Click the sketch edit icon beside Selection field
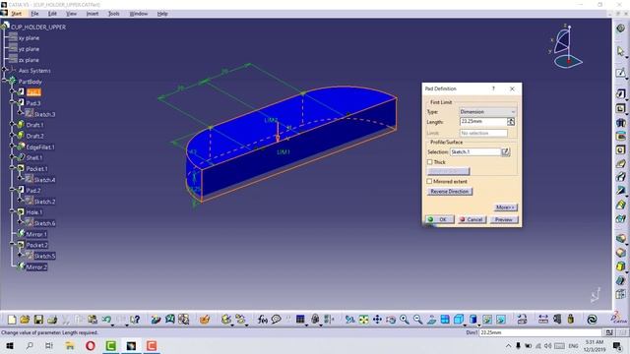The image size is (630, 354). pyautogui.click(x=505, y=151)
